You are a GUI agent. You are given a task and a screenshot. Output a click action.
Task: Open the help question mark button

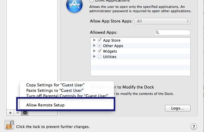coord(193,127)
